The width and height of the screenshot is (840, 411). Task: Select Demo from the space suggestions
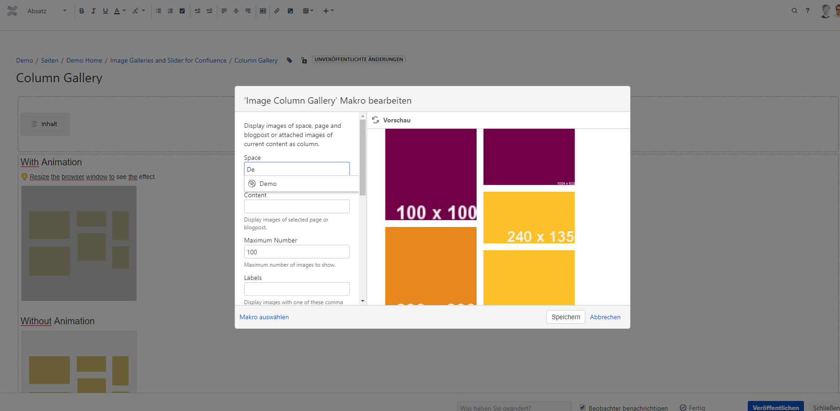click(268, 184)
